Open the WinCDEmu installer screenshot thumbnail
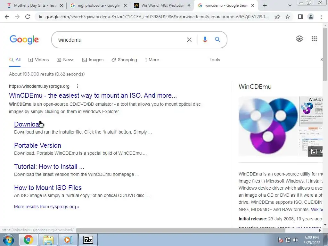The height and width of the screenshot is (246, 328). click(311, 111)
